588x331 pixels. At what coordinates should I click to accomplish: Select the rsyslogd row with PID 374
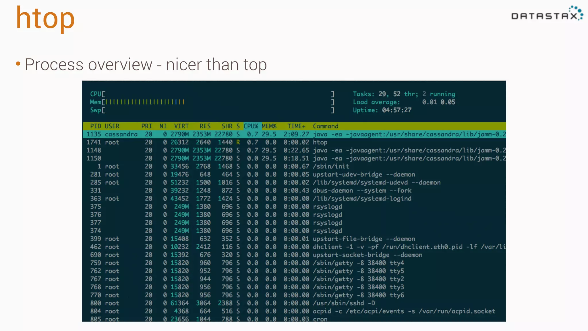point(294,231)
